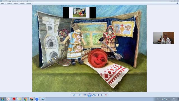Viewport: 179px width, 101px height.
Task: Click the taskbar clock and date
Action: coord(174,99)
